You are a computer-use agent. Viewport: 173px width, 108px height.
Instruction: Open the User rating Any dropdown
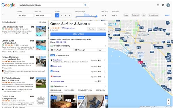click(x=104, y=16)
